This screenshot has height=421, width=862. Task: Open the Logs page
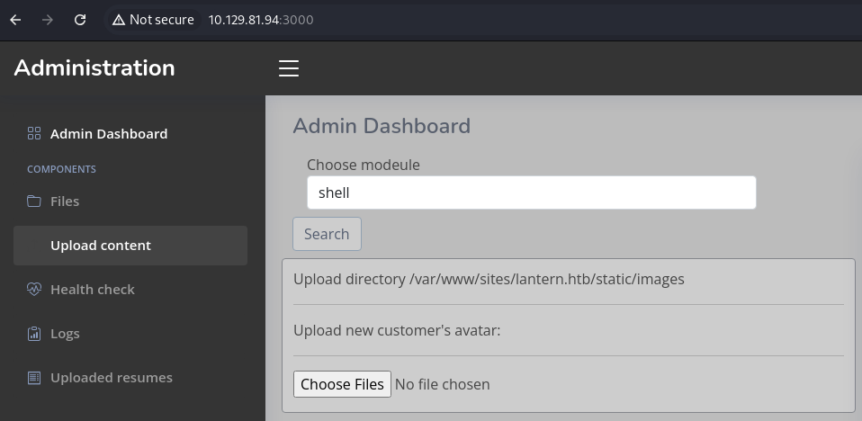[65, 334]
